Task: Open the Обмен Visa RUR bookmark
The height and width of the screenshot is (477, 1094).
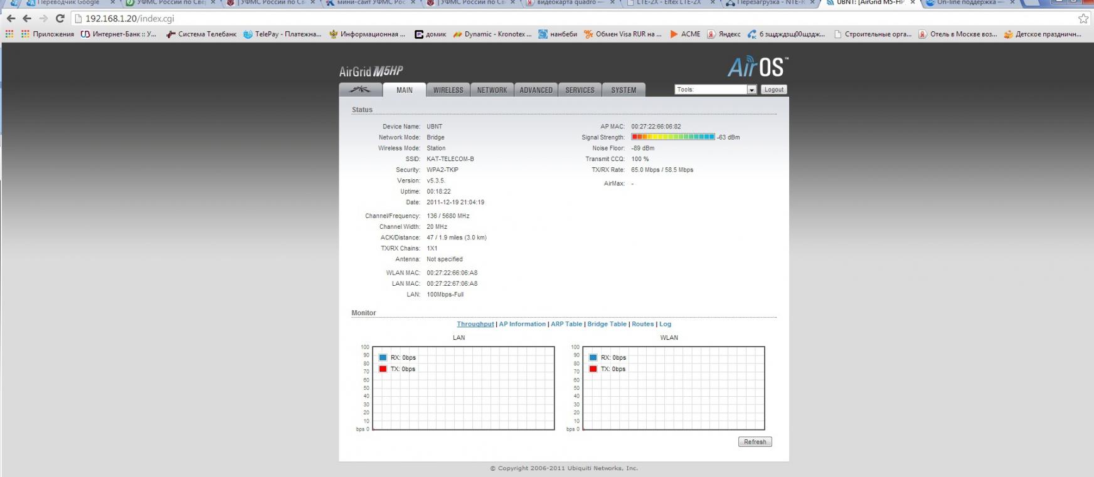Action: pos(623,34)
